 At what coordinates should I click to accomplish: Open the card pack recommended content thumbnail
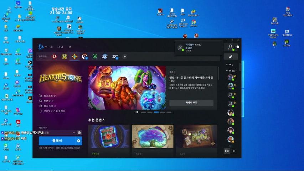pos(109,136)
